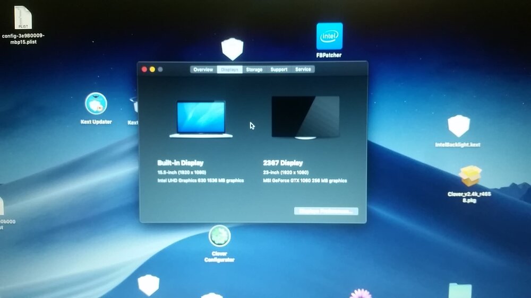Click the white kext icon above the window

pos(232,49)
